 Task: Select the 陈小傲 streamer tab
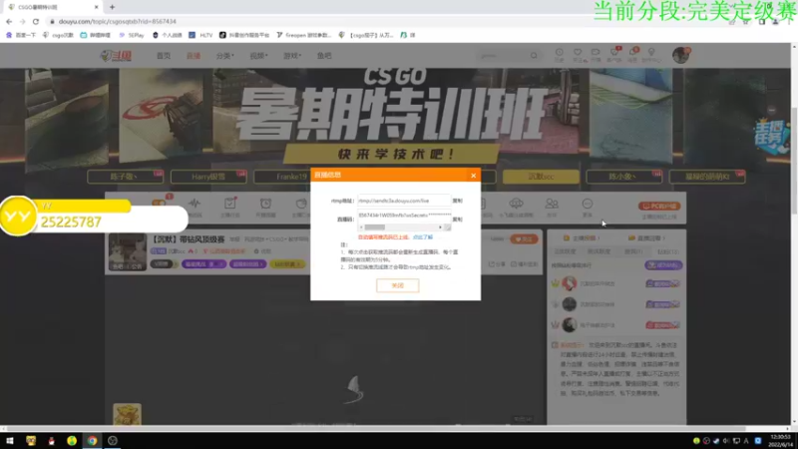624,177
